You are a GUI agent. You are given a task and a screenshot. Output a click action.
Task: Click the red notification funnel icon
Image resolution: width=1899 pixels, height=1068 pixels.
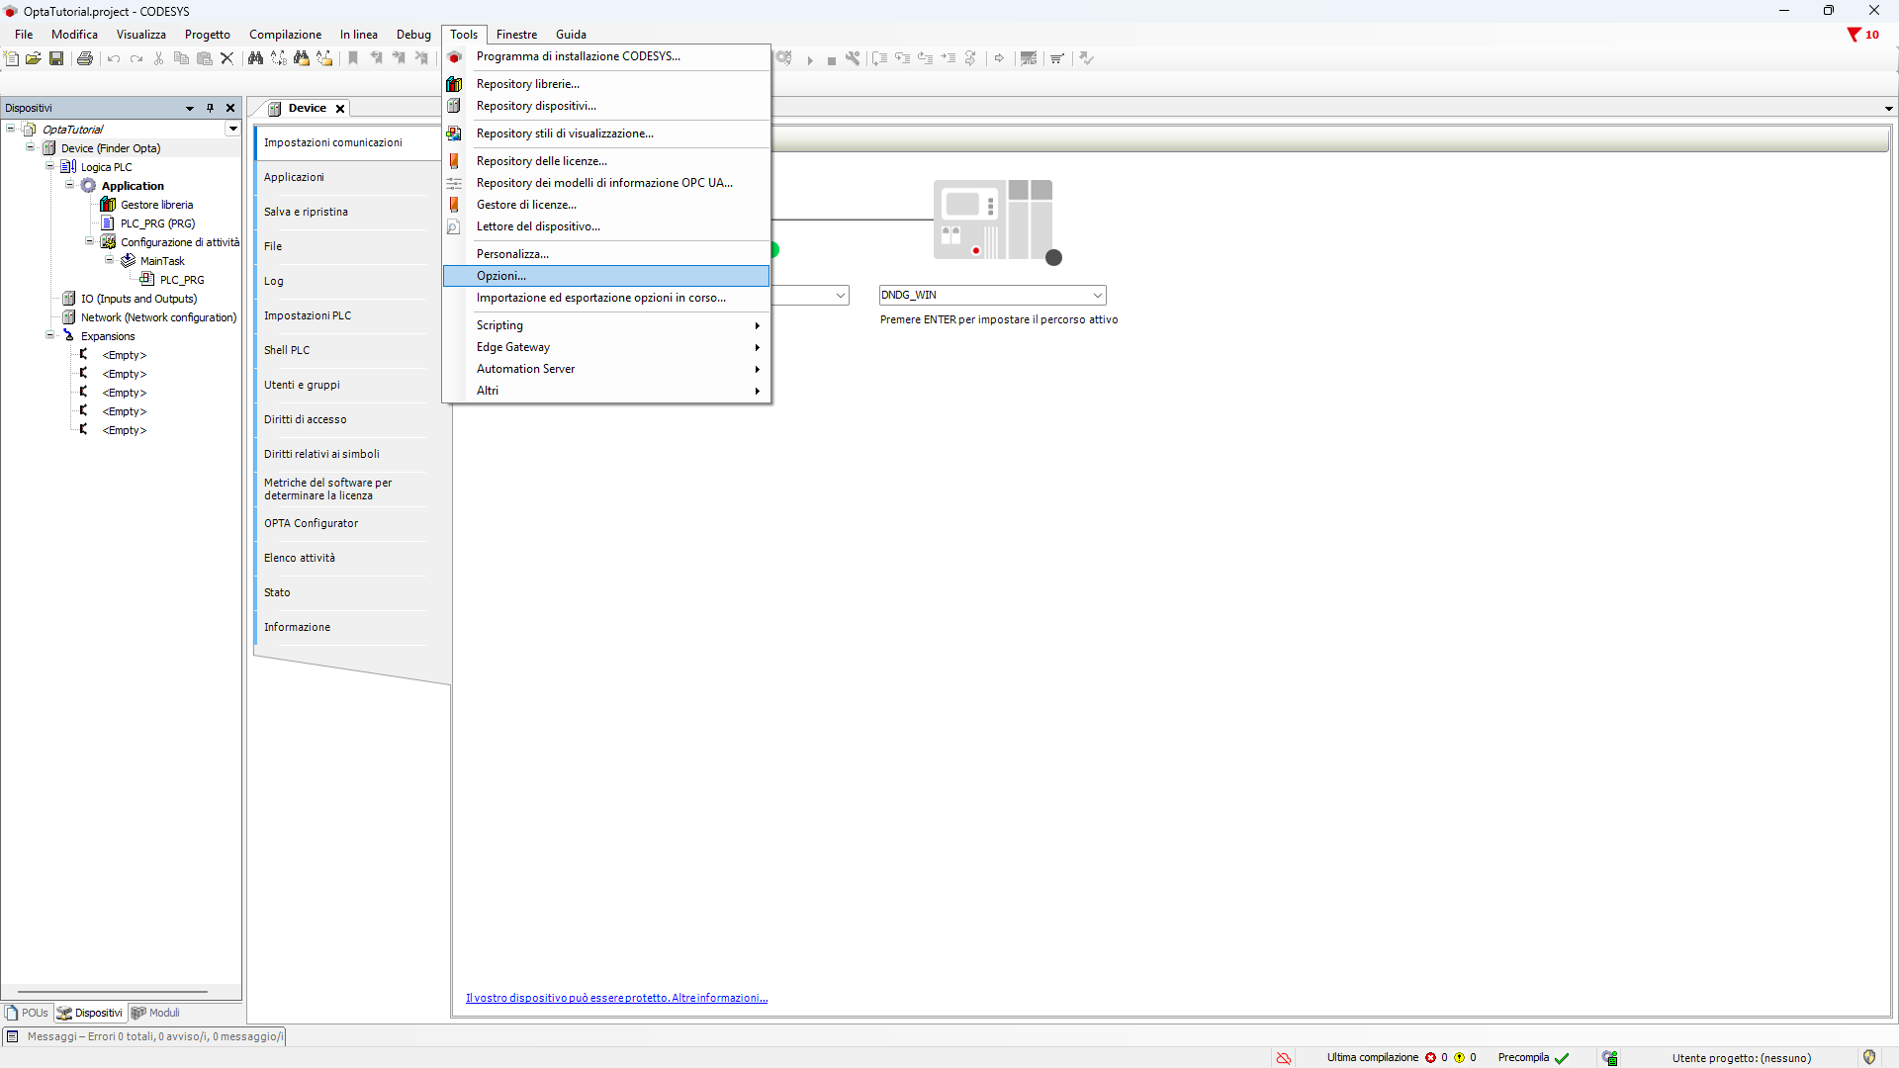click(1854, 35)
